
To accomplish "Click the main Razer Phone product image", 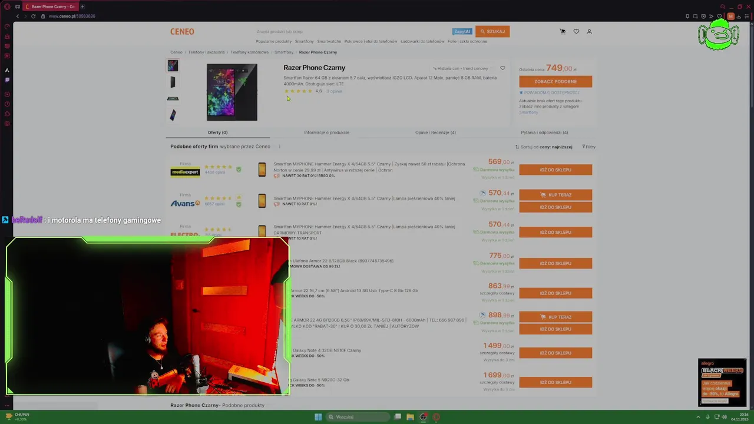I will [232, 92].
